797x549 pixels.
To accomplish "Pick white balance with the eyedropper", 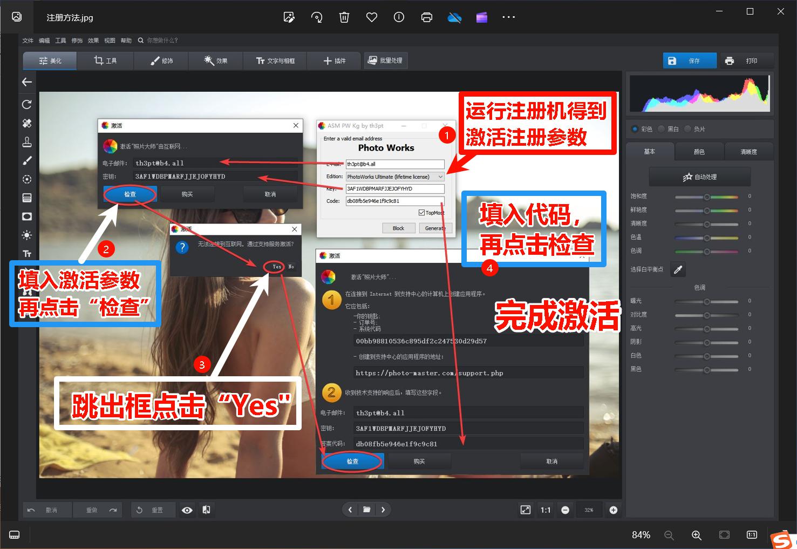I will pos(678,269).
